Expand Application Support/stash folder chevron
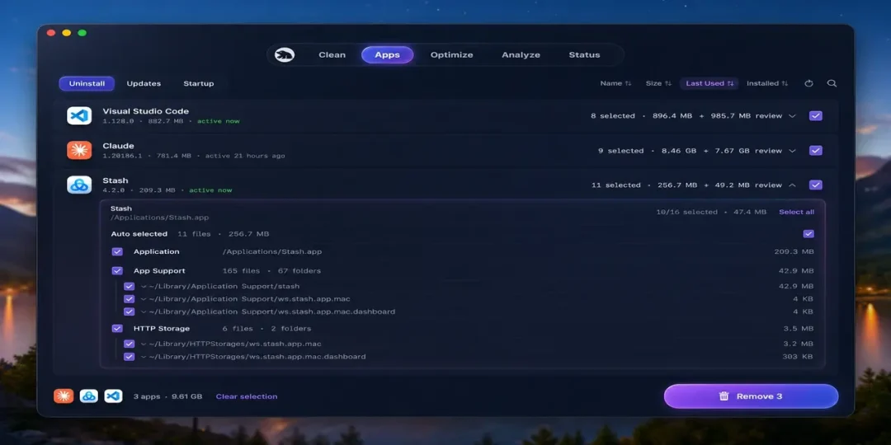The image size is (891, 445). click(144, 287)
